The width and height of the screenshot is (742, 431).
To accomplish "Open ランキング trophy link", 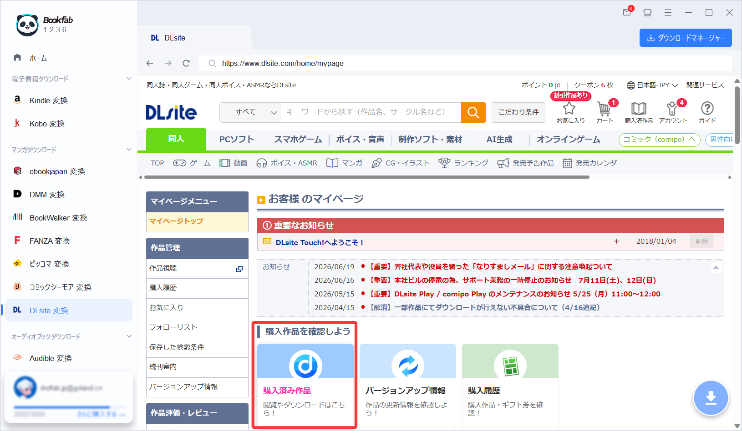I will point(463,163).
